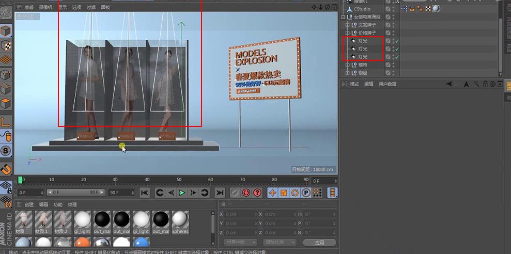511x254 pixels.
Task: Select the Model mode cube icon
Action: pos(6,31)
